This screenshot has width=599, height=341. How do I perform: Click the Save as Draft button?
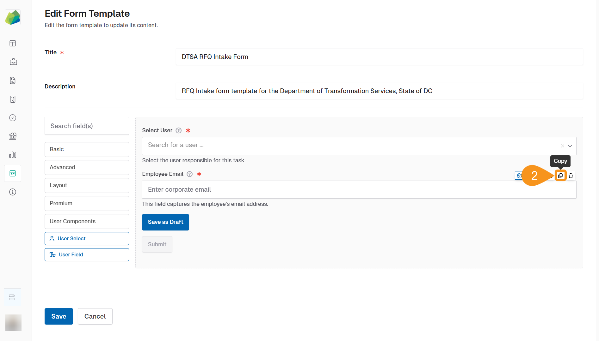(x=165, y=222)
